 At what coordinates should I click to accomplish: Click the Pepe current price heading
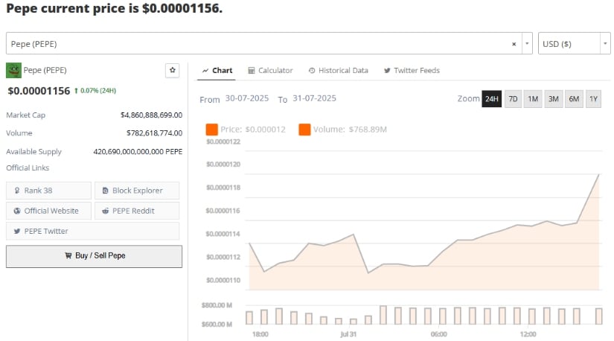(x=115, y=8)
